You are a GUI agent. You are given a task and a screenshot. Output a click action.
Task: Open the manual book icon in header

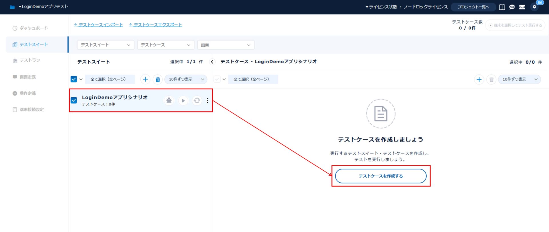pos(502,7)
